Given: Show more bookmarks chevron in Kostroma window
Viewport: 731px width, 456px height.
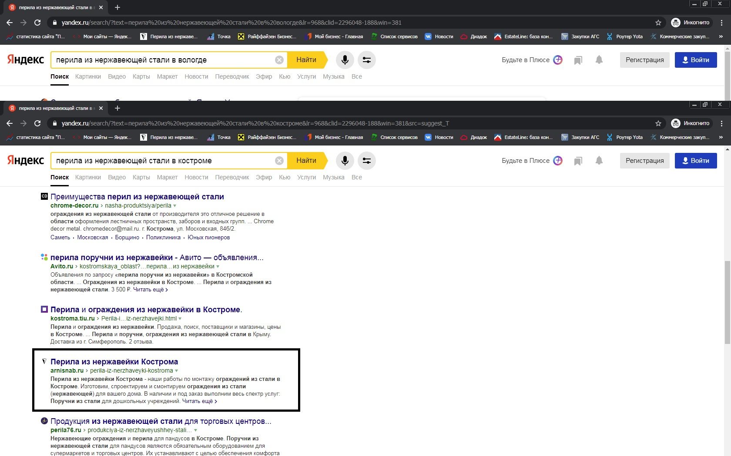Looking at the screenshot, I should (721, 137).
